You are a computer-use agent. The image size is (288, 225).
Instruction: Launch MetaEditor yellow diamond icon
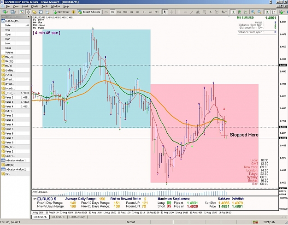tap(73, 12)
